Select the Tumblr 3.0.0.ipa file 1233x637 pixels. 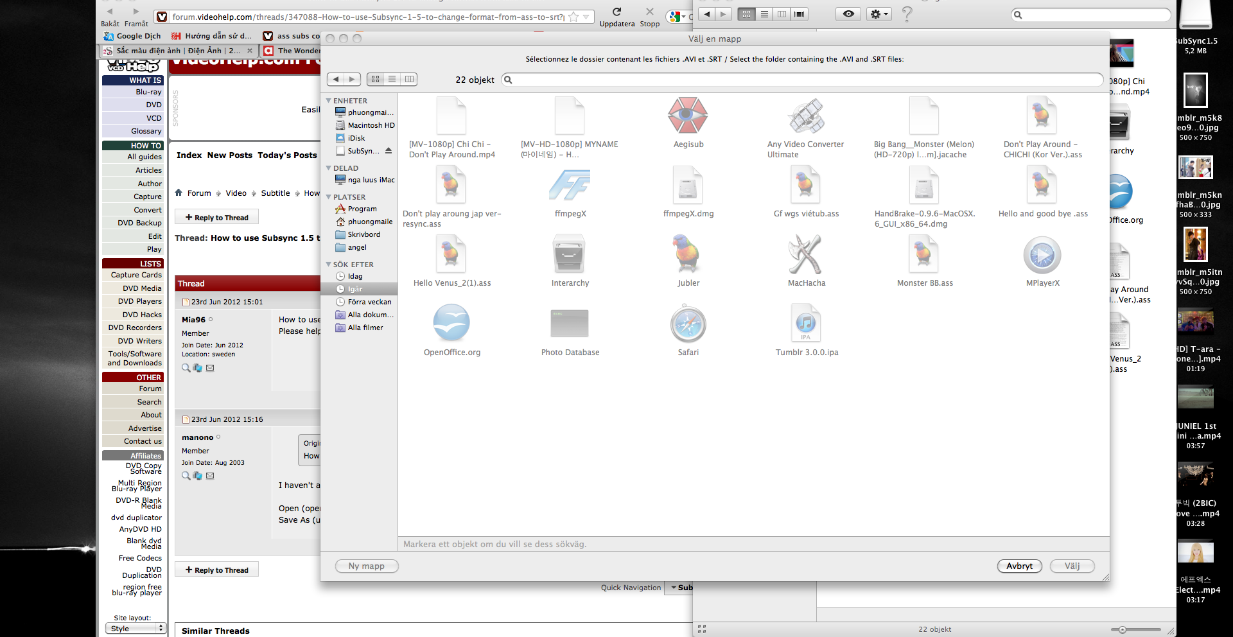806,324
